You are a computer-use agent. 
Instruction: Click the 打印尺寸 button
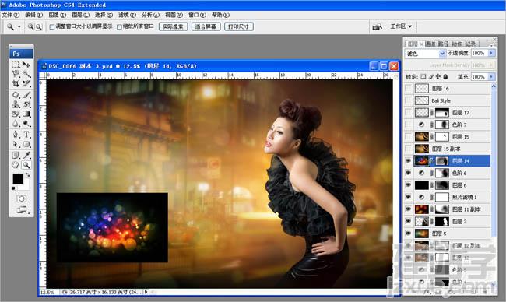pos(238,26)
